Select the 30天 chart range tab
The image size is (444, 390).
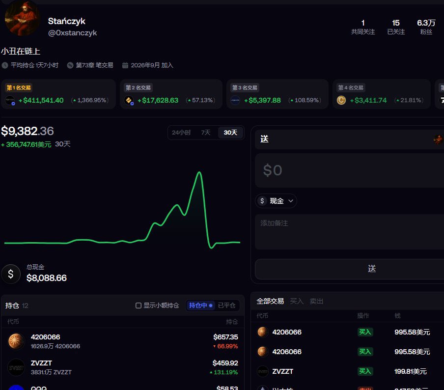pyautogui.click(x=230, y=133)
